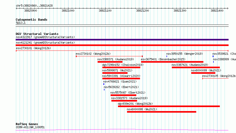
Task: Click nsv3388371 (Audano2019) label
Action: click(x=116, y=59)
